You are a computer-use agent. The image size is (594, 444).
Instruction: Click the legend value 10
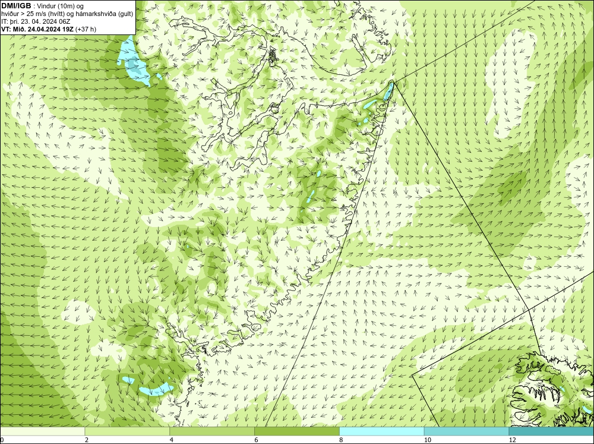pos(427,440)
